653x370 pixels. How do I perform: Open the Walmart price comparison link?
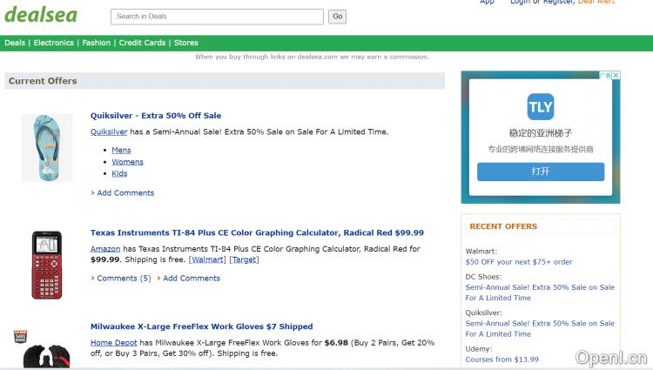(207, 259)
